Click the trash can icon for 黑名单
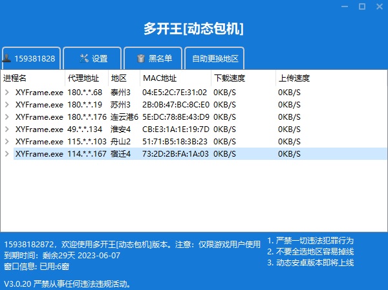The width and height of the screenshot is (388, 290). pos(140,58)
